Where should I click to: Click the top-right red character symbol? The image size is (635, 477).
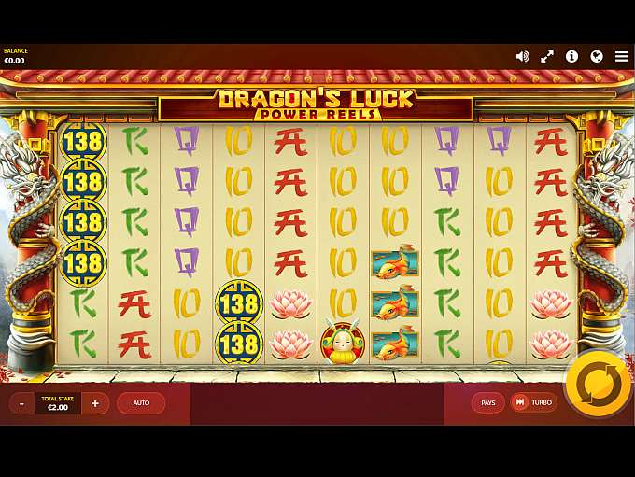tap(550, 142)
